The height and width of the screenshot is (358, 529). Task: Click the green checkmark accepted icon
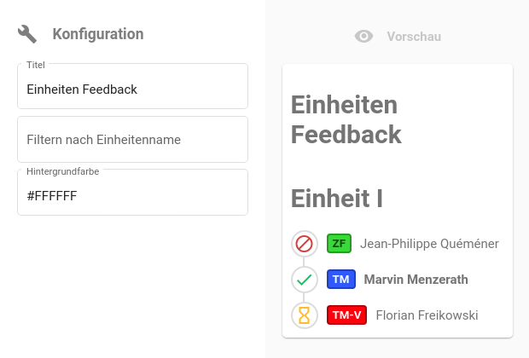304,280
